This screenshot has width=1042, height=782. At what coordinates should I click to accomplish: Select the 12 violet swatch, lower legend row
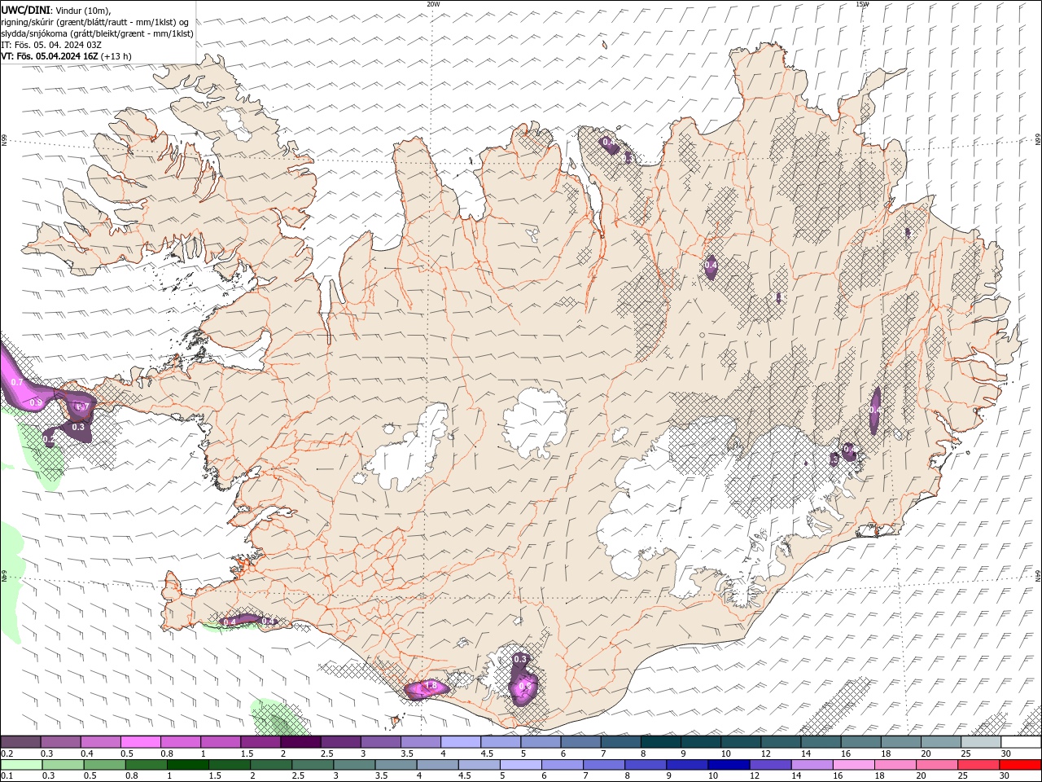770,765
